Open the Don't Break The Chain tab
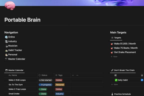144x96 pixels. (x=123, y=70)
